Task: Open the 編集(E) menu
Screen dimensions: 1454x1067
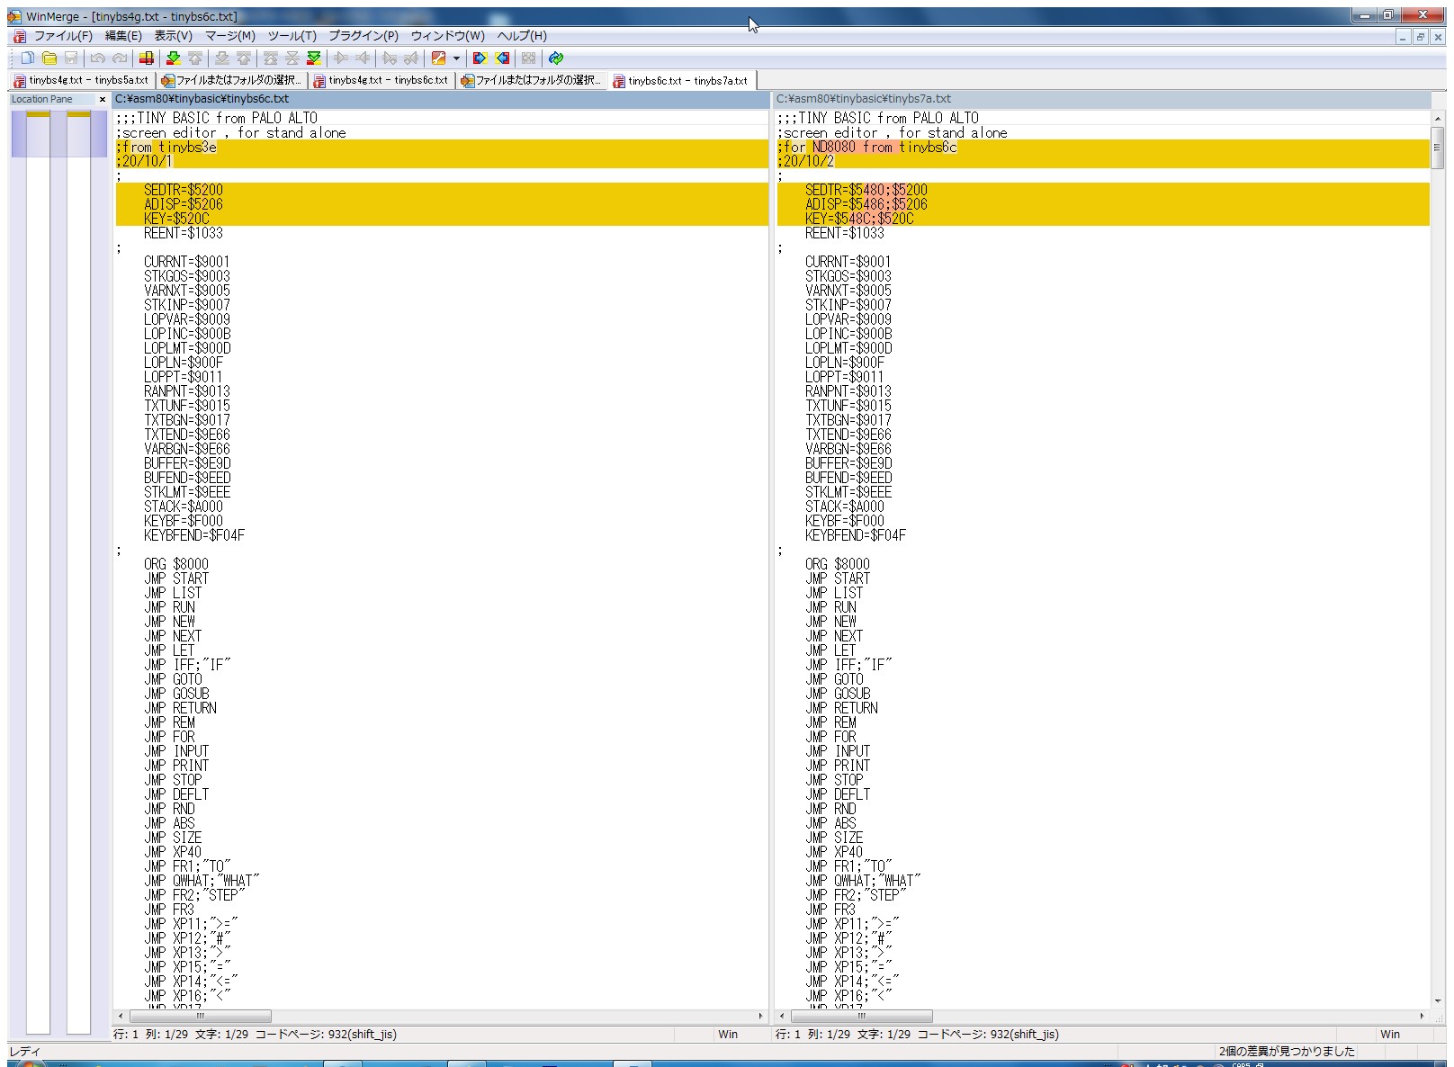Action: click(x=123, y=36)
